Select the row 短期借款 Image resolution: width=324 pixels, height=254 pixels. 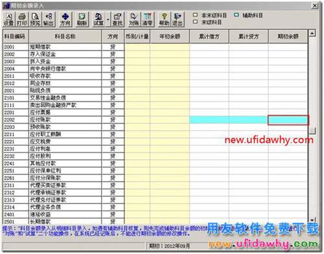156,47
